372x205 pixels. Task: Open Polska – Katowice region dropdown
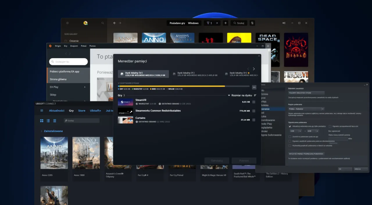[306, 109]
